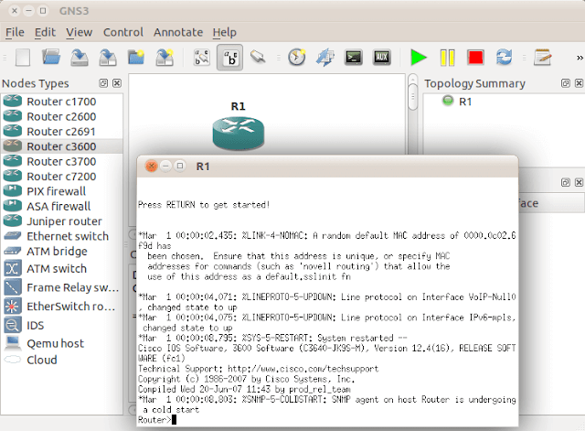This screenshot has height=431, width=585.
Task: Open the View menu
Action: pyautogui.click(x=80, y=33)
